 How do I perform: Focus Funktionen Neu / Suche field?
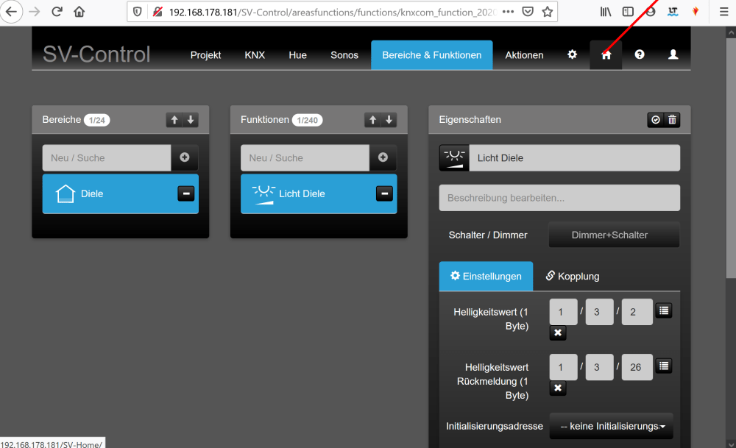pos(305,157)
